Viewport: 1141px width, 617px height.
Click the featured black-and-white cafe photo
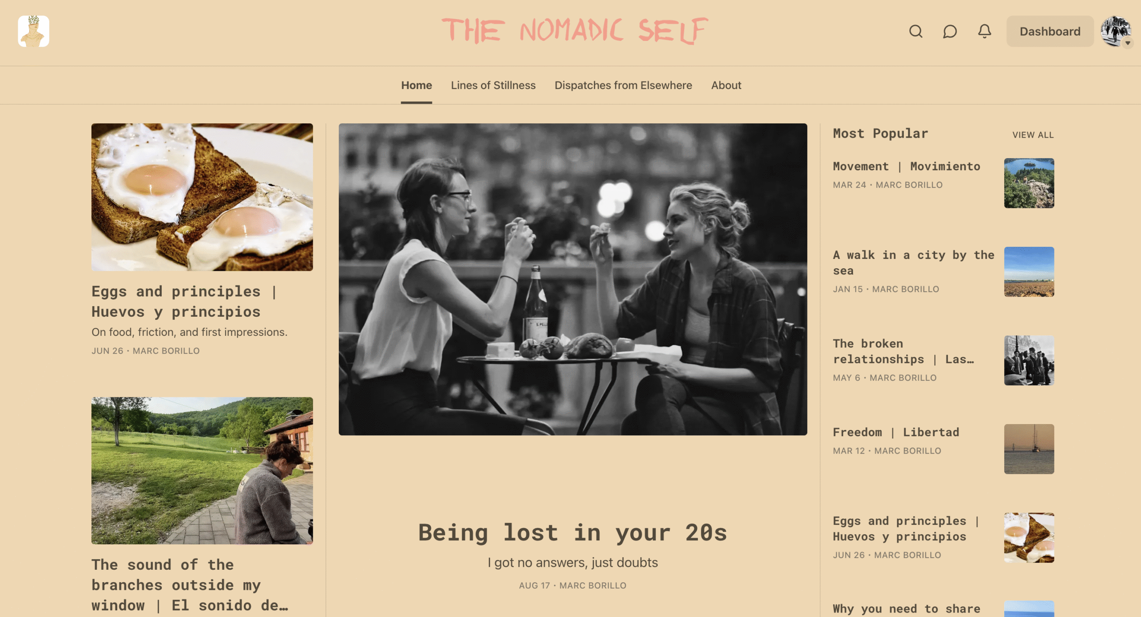(573, 279)
